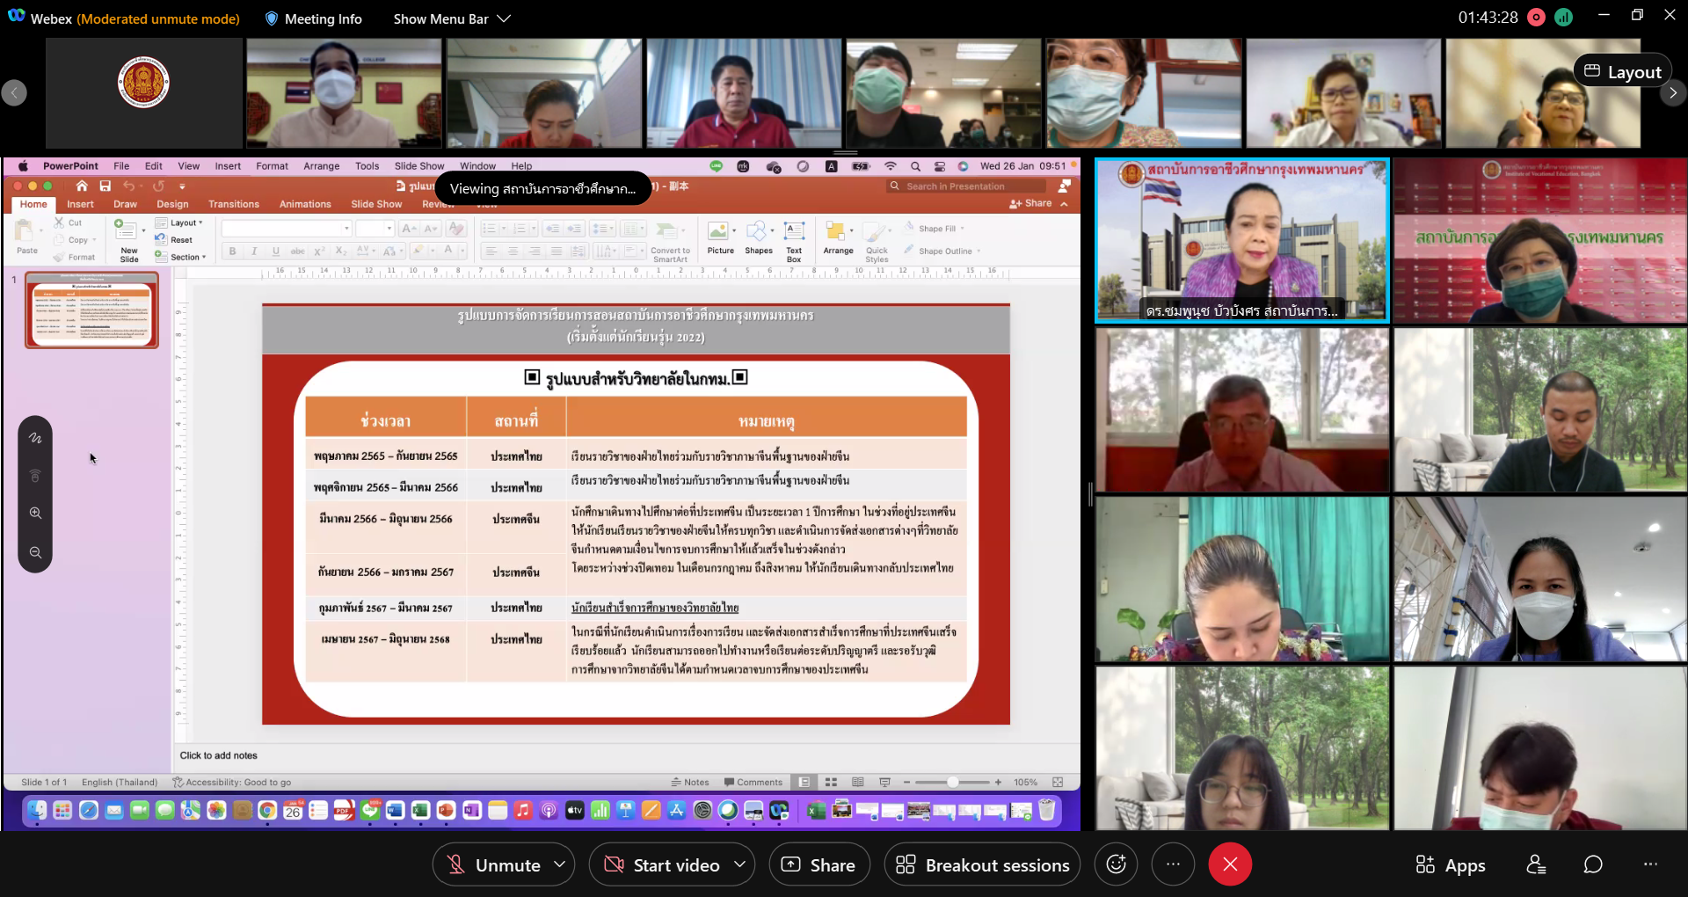The height and width of the screenshot is (897, 1688).
Task: Open Layout dropdown in PowerPoint ribbon
Action: pos(179,222)
